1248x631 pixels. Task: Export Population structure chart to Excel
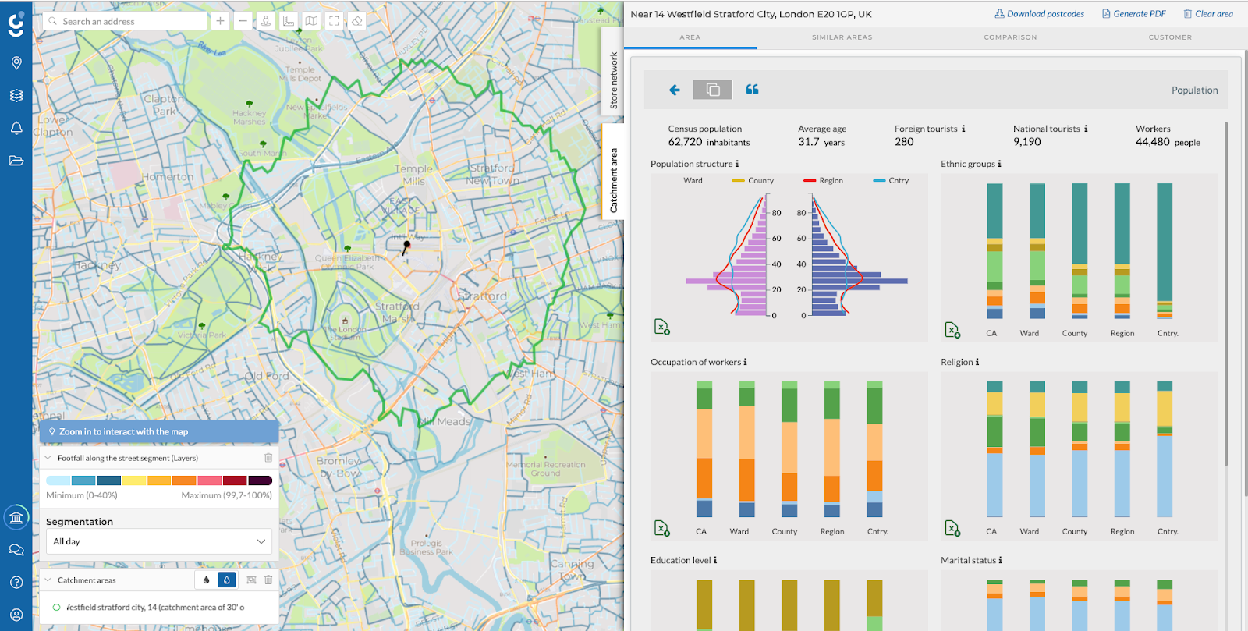662,328
